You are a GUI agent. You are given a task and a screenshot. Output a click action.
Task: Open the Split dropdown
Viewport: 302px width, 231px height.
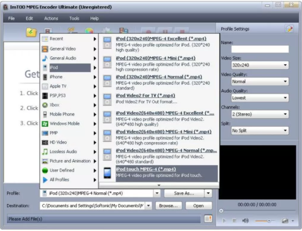(x=260, y=131)
